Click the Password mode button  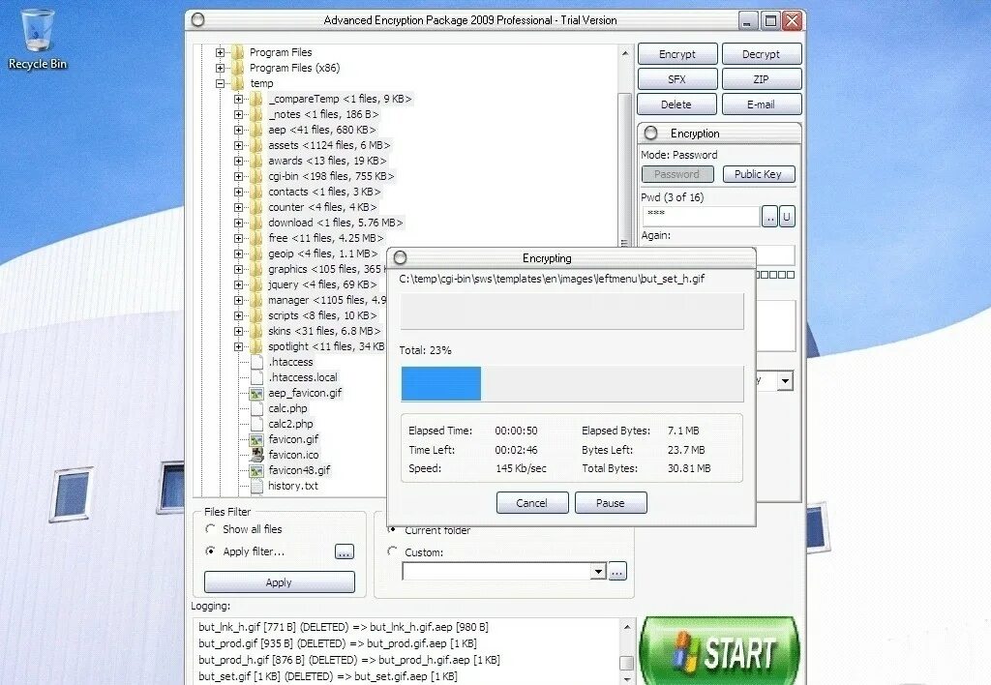pos(677,174)
